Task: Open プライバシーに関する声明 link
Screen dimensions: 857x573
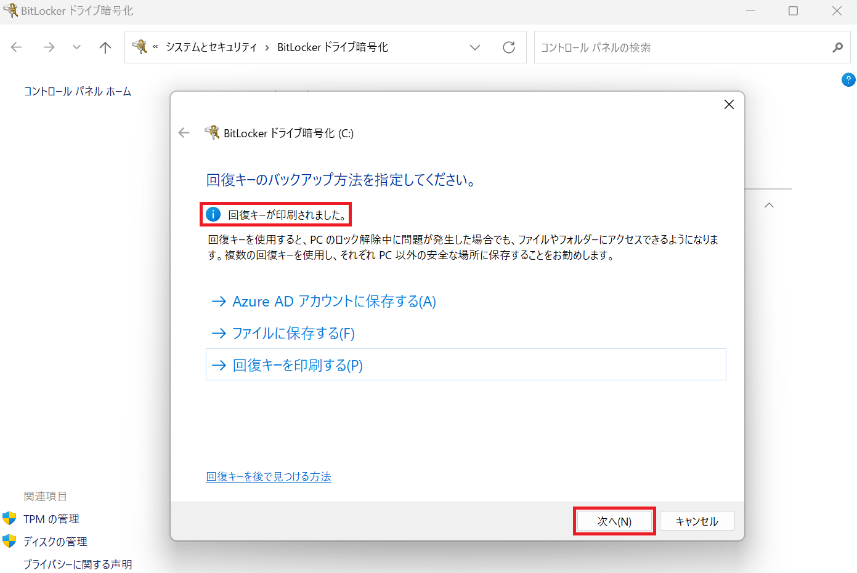Action: point(78,564)
